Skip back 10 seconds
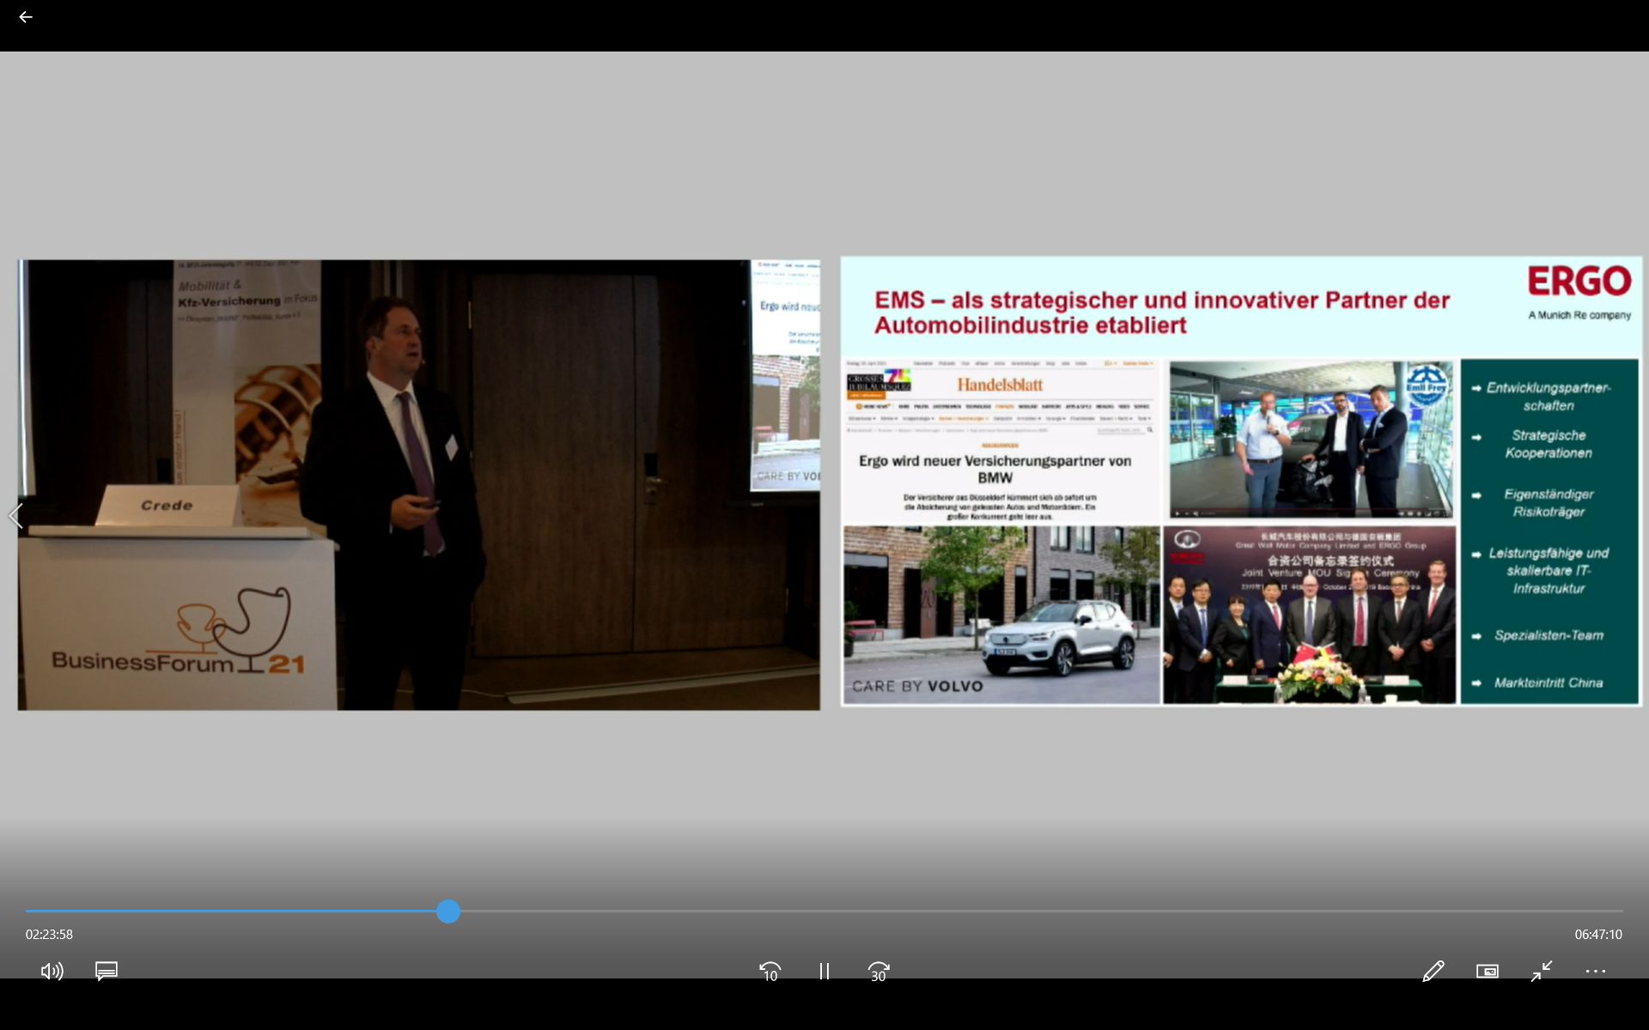 (770, 971)
